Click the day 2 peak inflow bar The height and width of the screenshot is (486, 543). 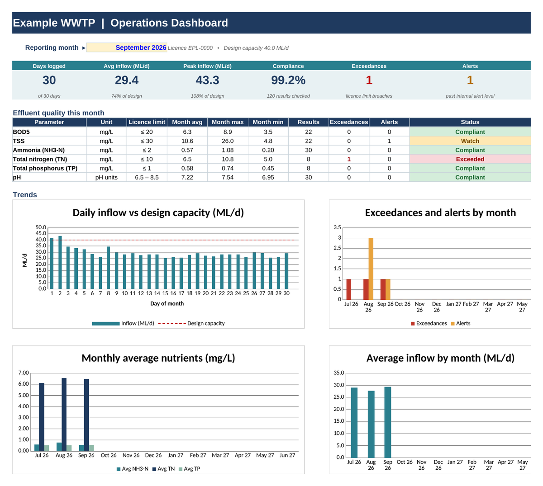point(60,262)
